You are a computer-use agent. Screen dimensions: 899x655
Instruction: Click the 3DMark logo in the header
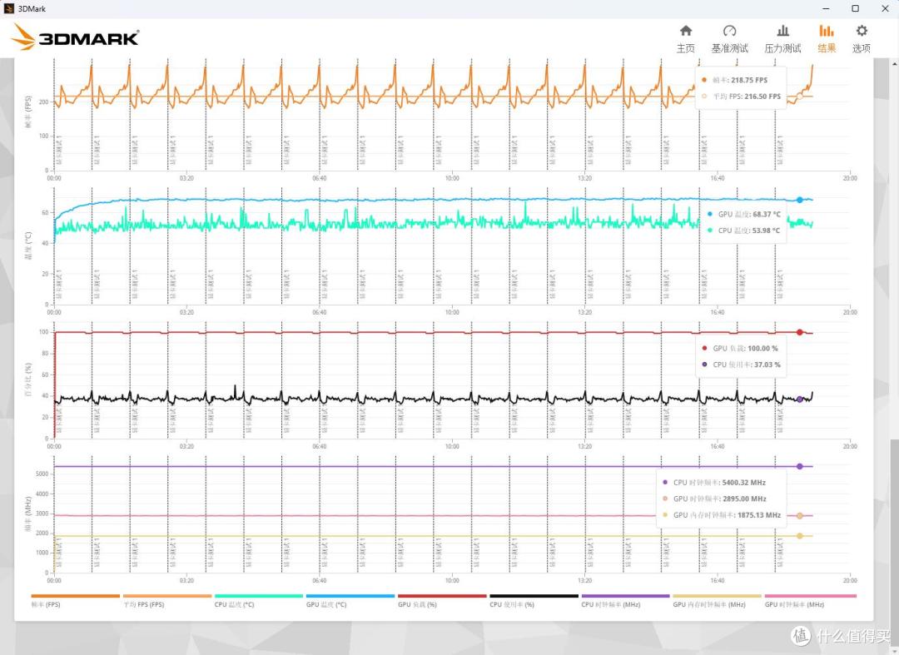[75, 37]
